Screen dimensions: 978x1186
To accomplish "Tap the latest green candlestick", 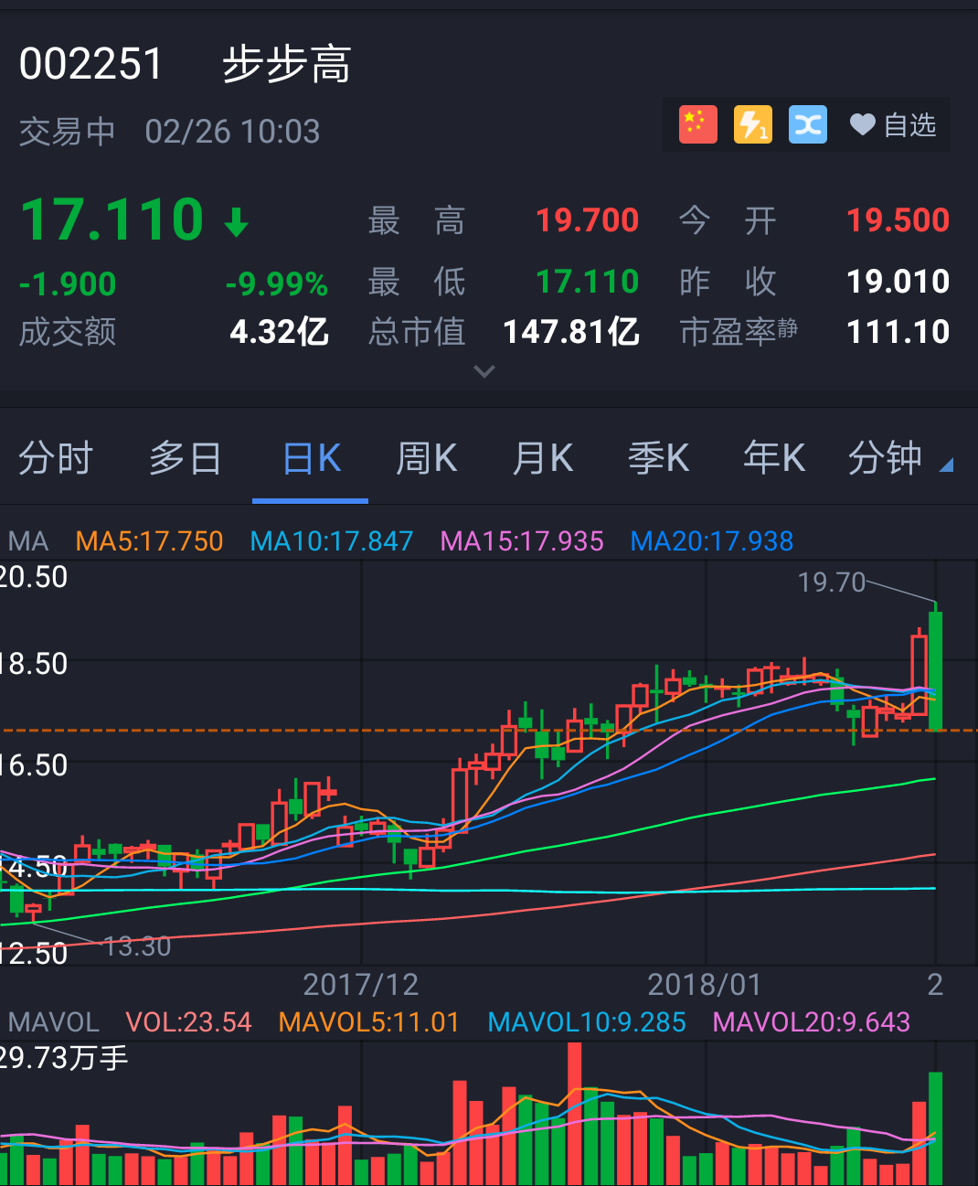I will pos(935,671).
